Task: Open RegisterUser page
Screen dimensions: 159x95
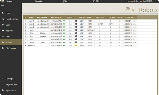Action: click(x=11, y=84)
